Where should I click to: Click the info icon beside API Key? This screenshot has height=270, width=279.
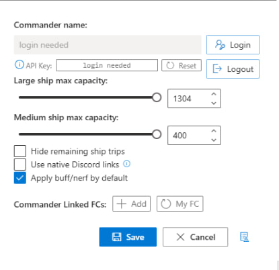click(19, 64)
